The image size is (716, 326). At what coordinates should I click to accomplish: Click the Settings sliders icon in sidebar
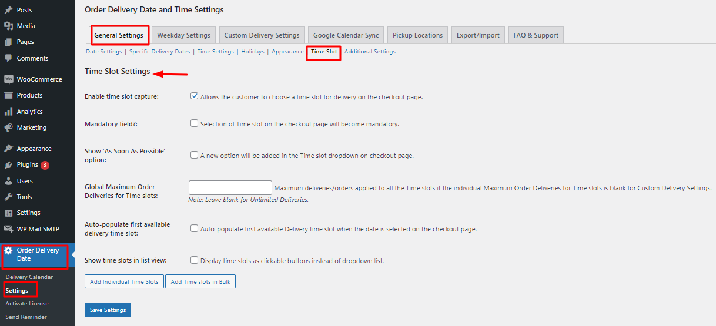(8, 213)
